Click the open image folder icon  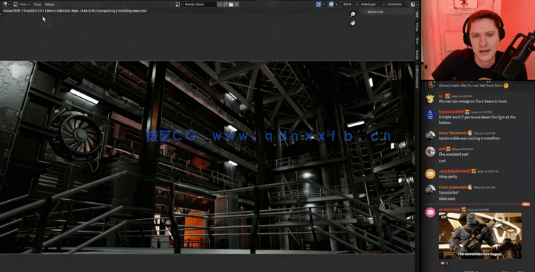tap(231, 4)
